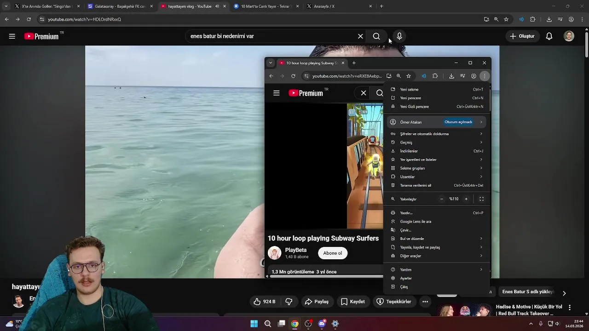Click the Teşekkürler button

[x=394, y=302]
